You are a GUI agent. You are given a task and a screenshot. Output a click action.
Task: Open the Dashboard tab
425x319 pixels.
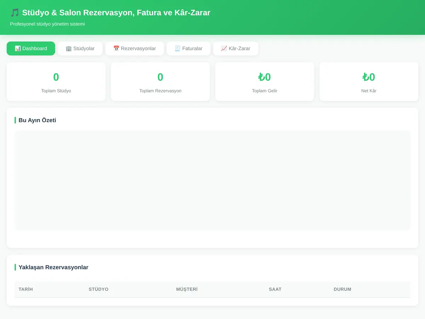pos(31,49)
